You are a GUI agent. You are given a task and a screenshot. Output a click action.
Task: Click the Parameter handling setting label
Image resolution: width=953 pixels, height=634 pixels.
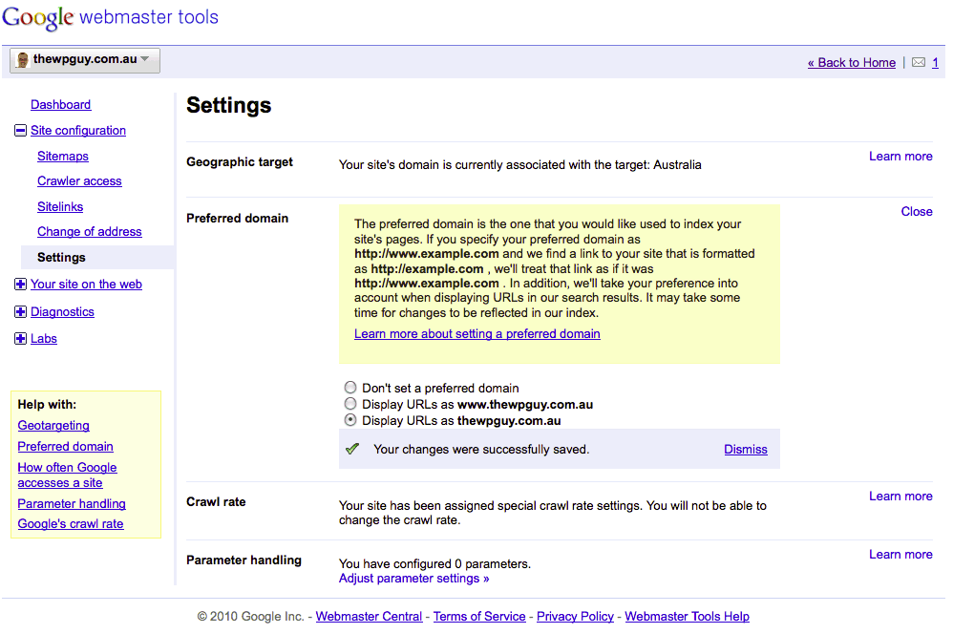(244, 560)
